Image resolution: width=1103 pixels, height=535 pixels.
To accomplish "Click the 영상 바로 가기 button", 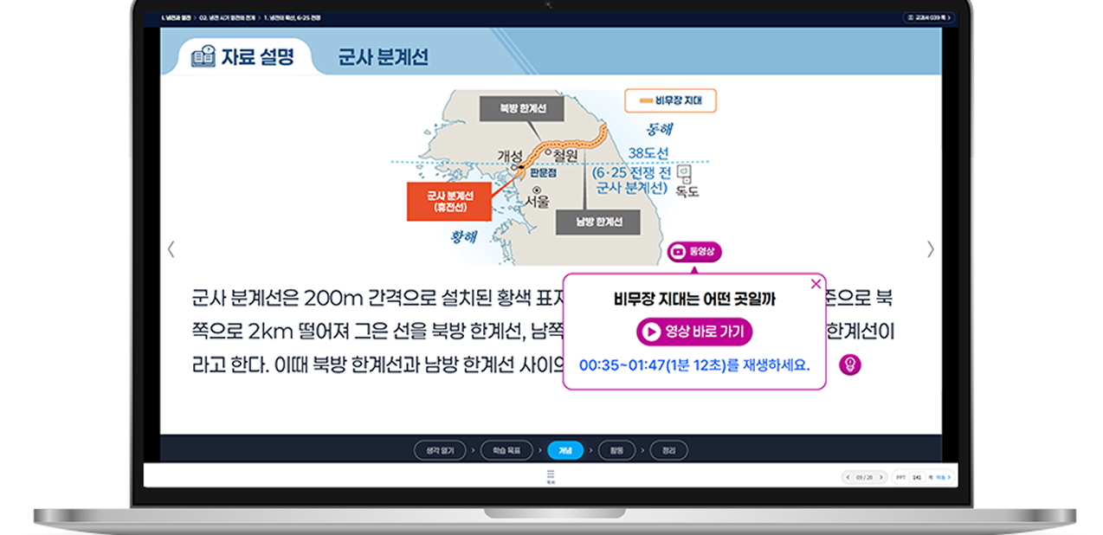I will click(694, 332).
